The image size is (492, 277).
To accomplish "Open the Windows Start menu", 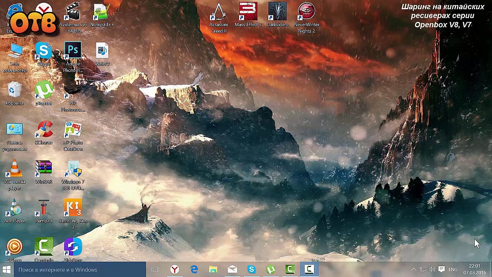I will pos(7,270).
